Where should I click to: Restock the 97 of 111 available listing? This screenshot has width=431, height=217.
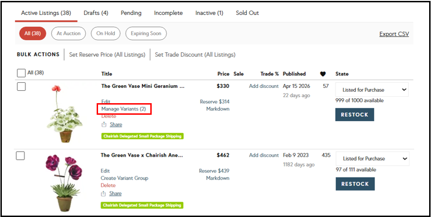coord(355,184)
